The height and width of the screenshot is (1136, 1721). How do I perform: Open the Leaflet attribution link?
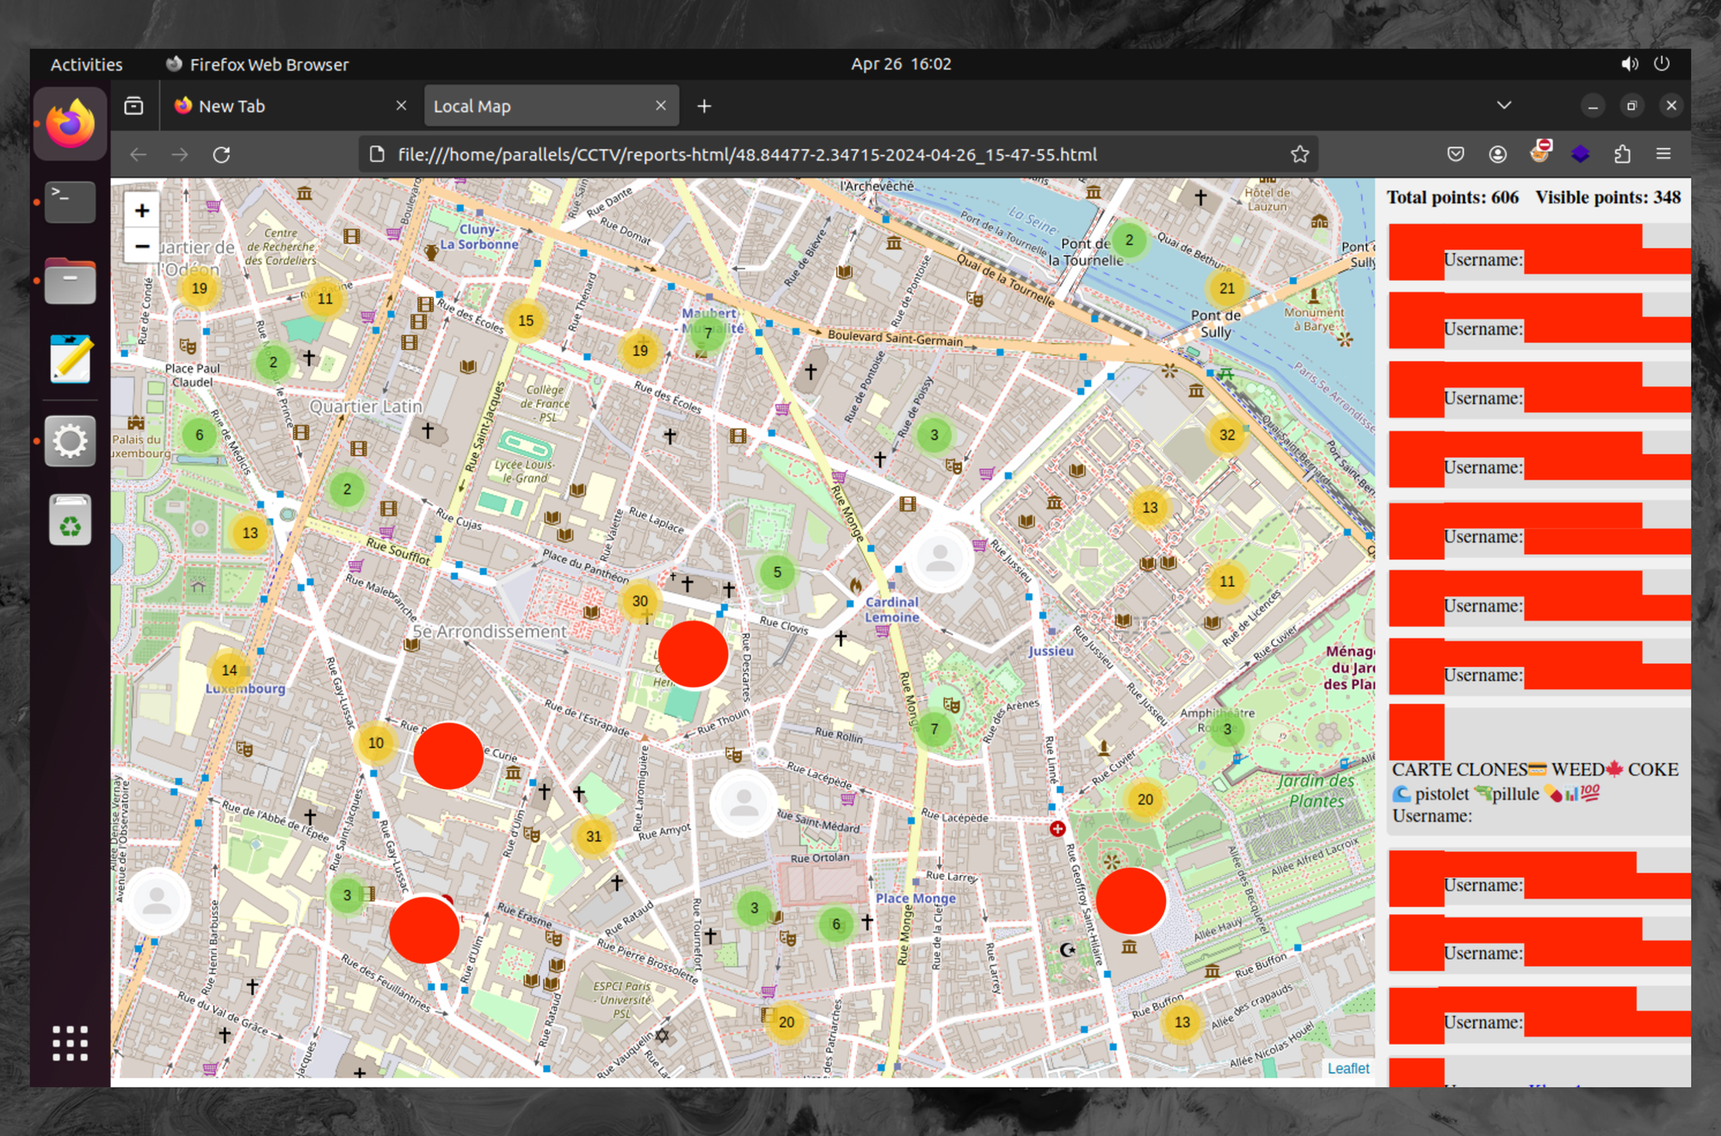(1348, 1068)
